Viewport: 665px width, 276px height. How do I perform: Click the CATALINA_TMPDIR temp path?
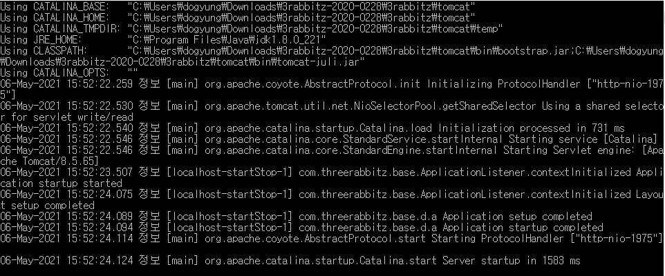pos(315,29)
